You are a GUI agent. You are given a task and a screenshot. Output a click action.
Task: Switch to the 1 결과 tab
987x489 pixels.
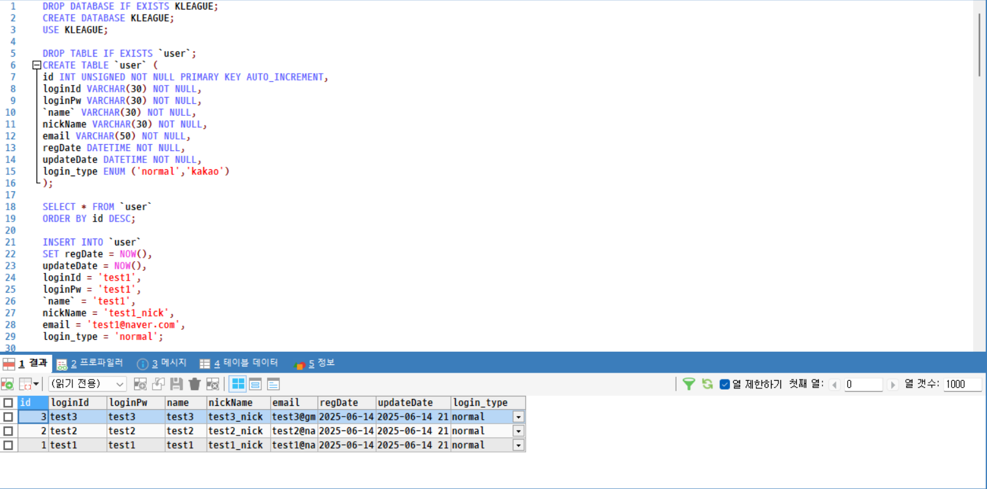pyautogui.click(x=25, y=363)
